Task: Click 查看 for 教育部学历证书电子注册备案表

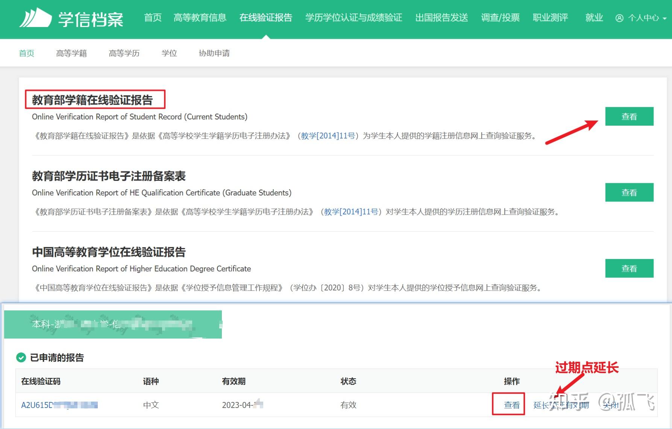Action: (629, 192)
